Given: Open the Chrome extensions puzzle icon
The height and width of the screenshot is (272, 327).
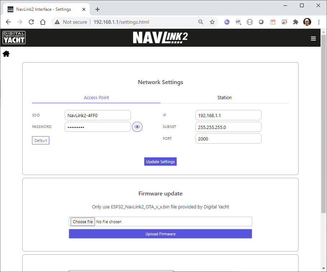Looking at the screenshot, I should 296,22.
